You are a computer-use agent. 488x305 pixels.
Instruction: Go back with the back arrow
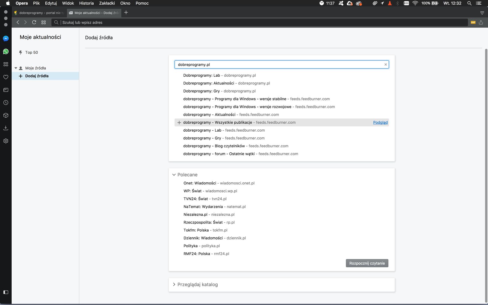coord(18,22)
